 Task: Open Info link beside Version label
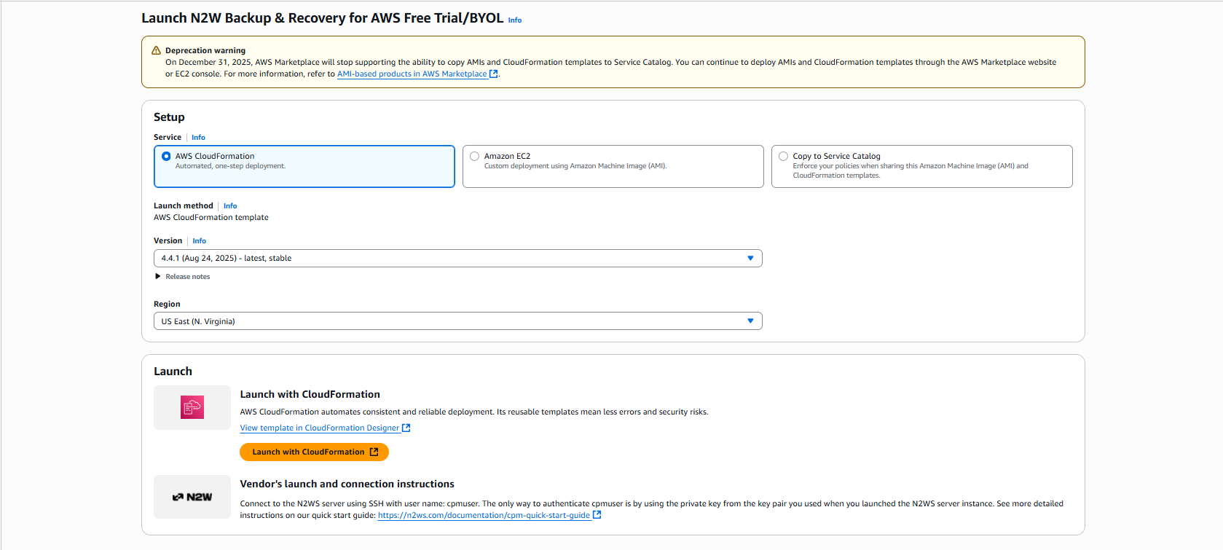200,240
